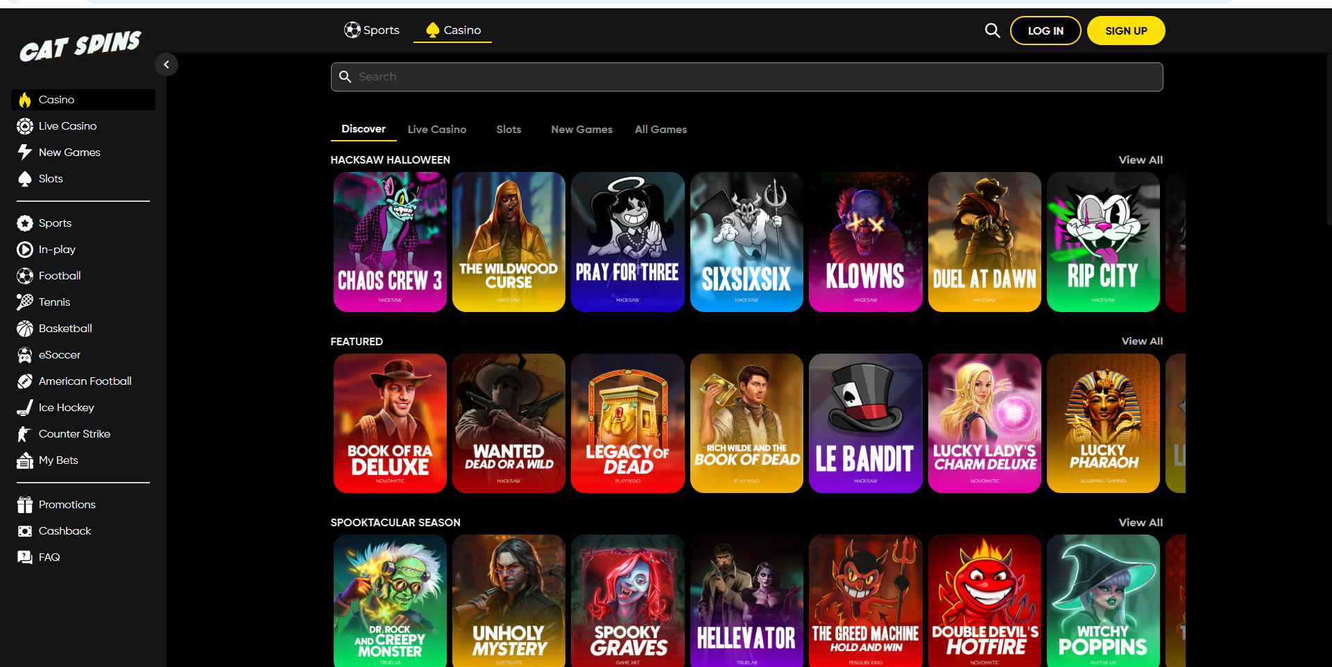Open the Cashback sidebar item
This screenshot has width=1332, height=667.
tap(65, 531)
